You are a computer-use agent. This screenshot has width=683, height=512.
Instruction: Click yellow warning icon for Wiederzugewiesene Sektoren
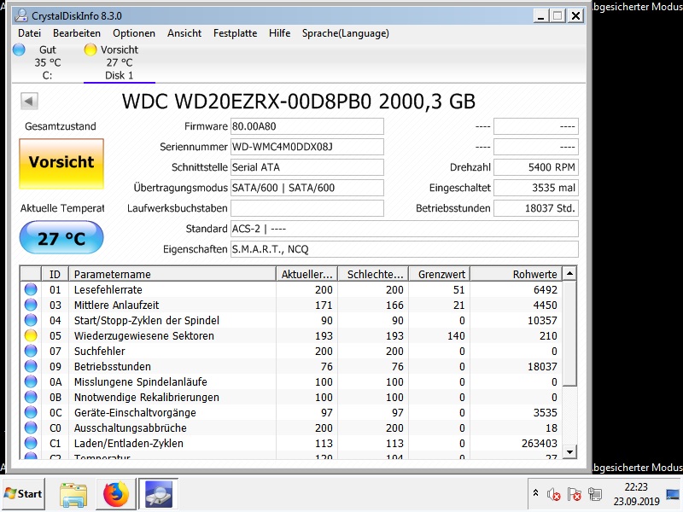[x=31, y=335]
